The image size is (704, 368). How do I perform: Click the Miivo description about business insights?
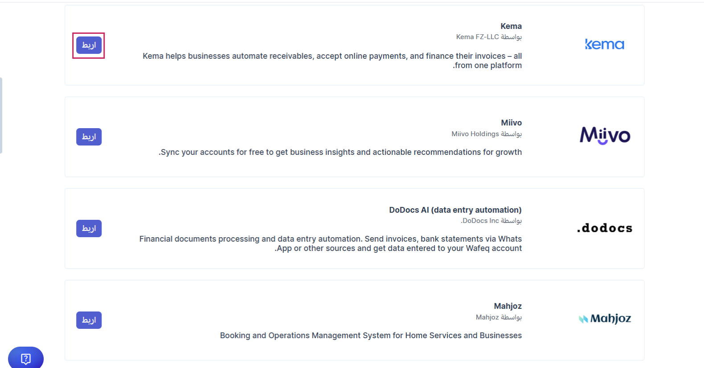click(x=340, y=152)
